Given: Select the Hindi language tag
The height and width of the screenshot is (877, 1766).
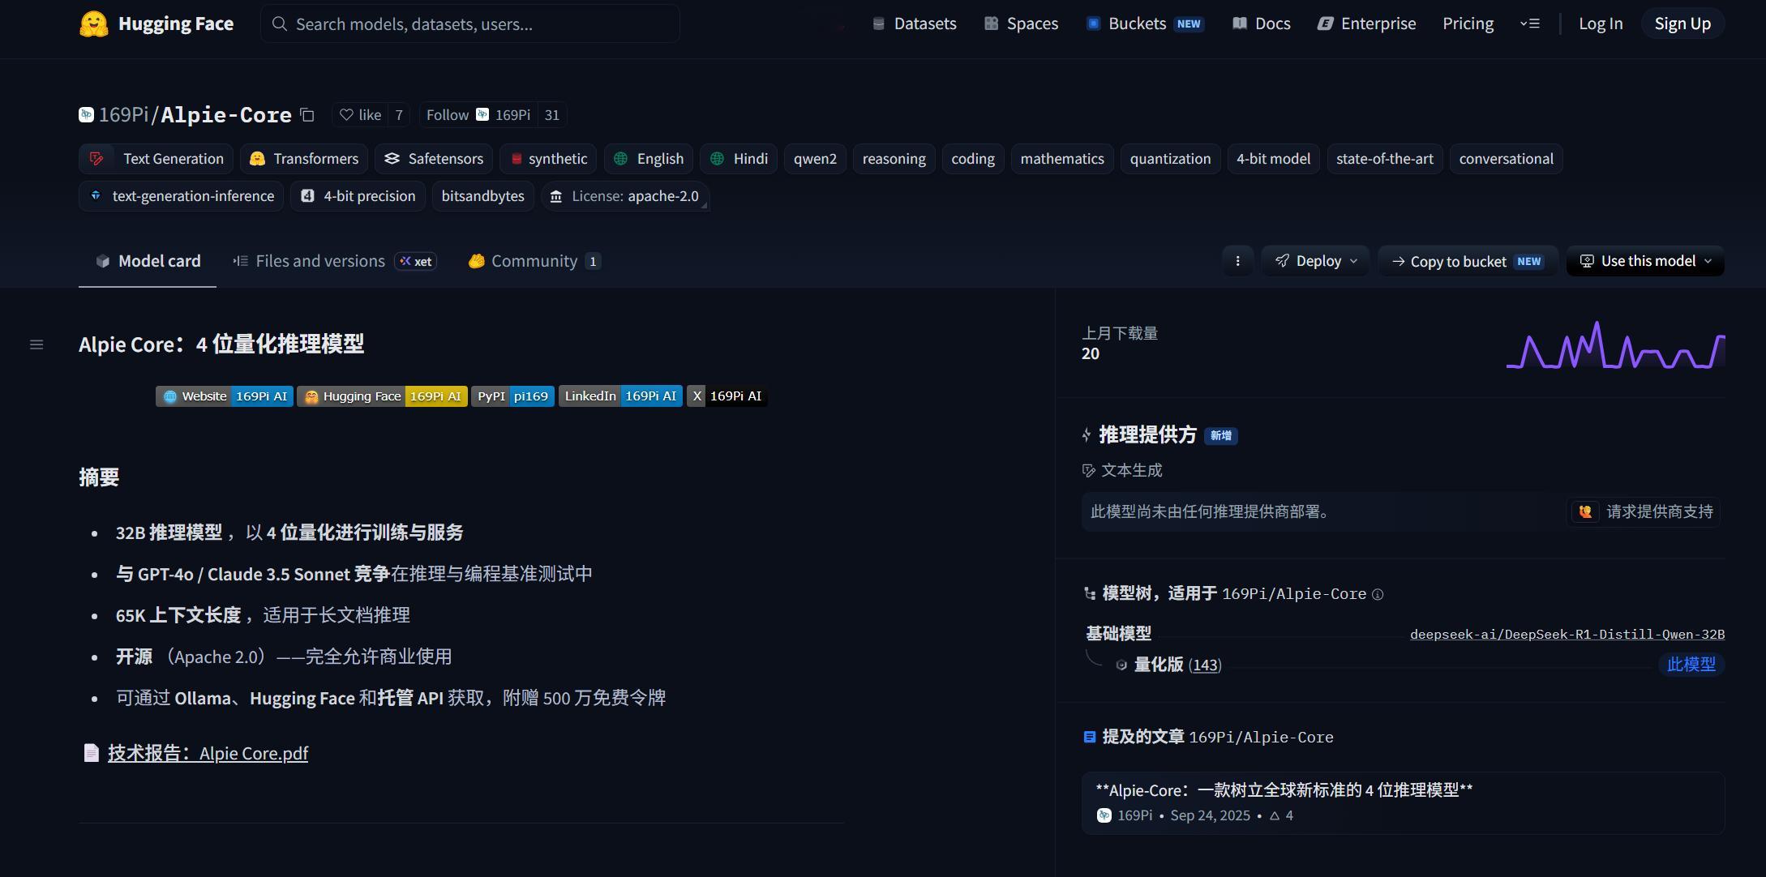Looking at the screenshot, I should pyautogui.click(x=739, y=159).
